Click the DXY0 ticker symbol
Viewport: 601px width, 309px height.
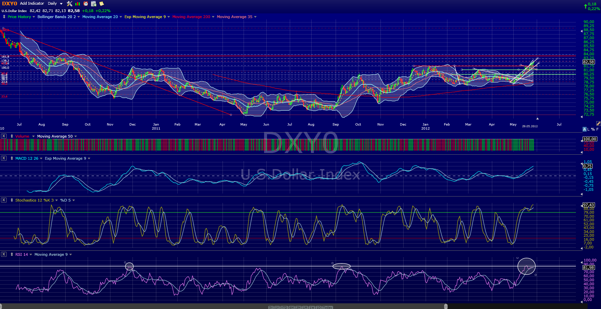point(10,4)
